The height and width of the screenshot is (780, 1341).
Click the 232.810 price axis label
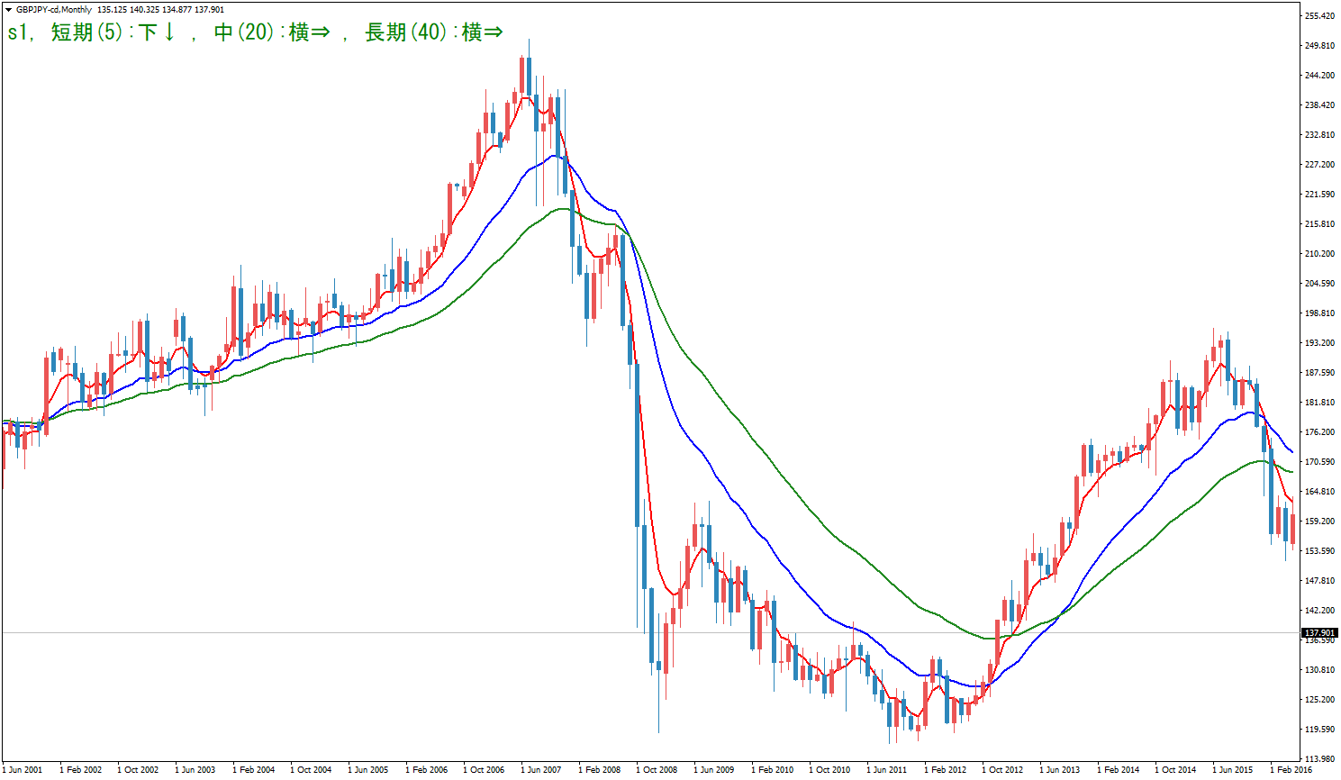pyautogui.click(x=1319, y=135)
